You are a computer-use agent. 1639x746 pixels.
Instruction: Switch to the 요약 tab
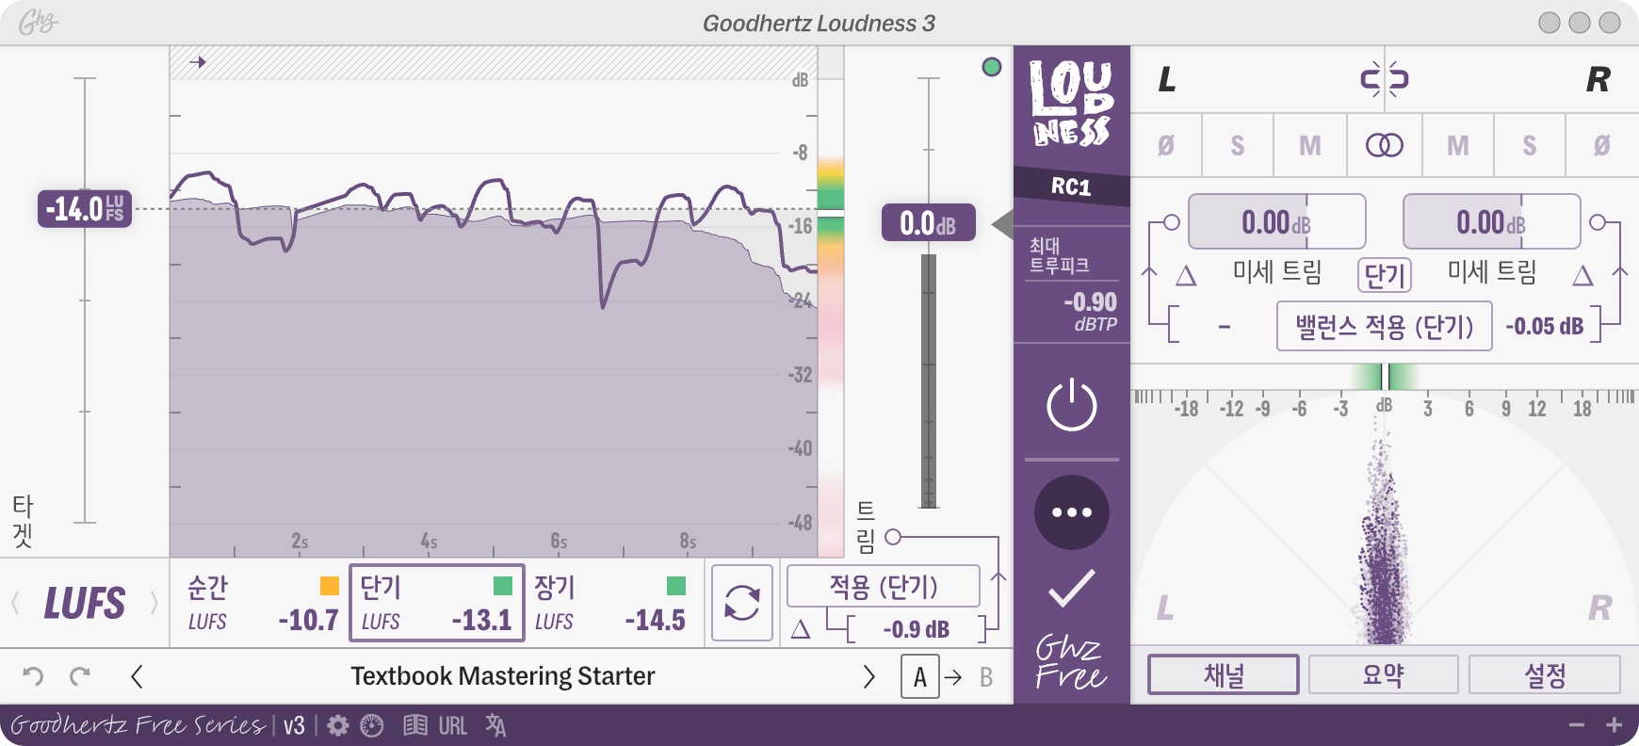1384,674
